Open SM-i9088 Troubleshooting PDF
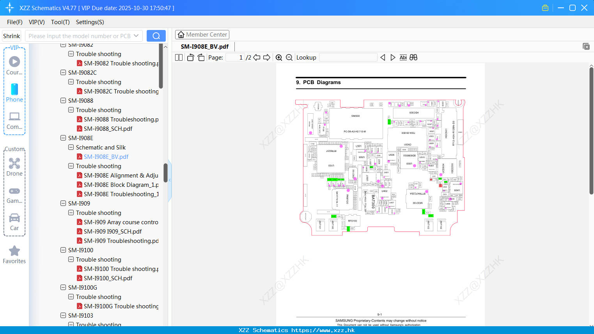594x334 pixels. (x=118, y=120)
